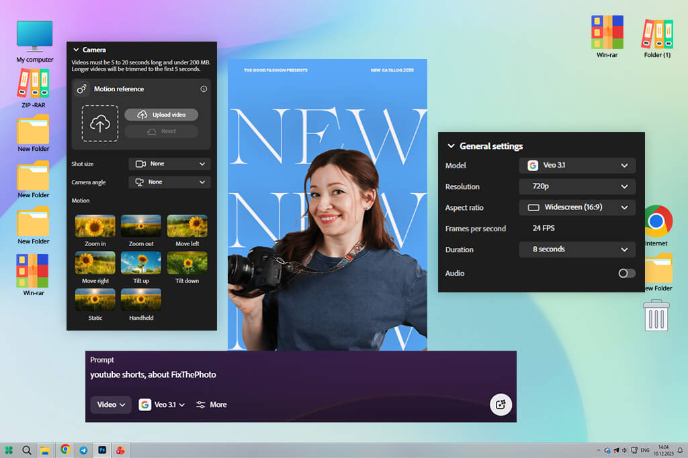The height and width of the screenshot is (458, 688).
Task: Open the Aspect ratio Widescreen dropdown
Action: click(x=577, y=208)
